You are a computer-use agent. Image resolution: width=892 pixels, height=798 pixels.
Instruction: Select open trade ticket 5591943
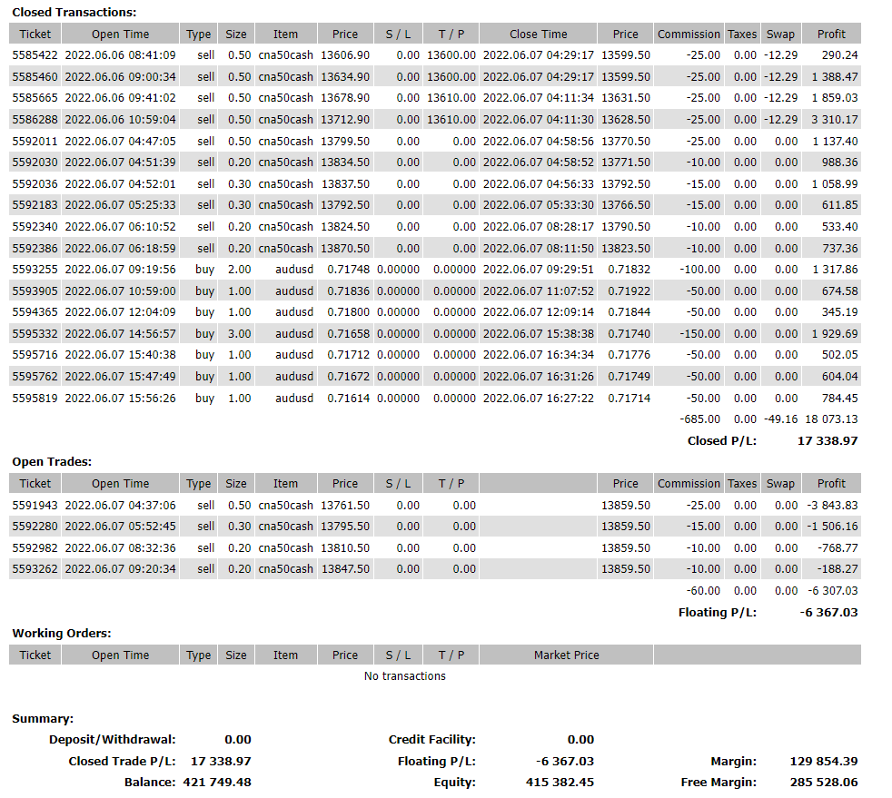pyautogui.click(x=35, y=506)
